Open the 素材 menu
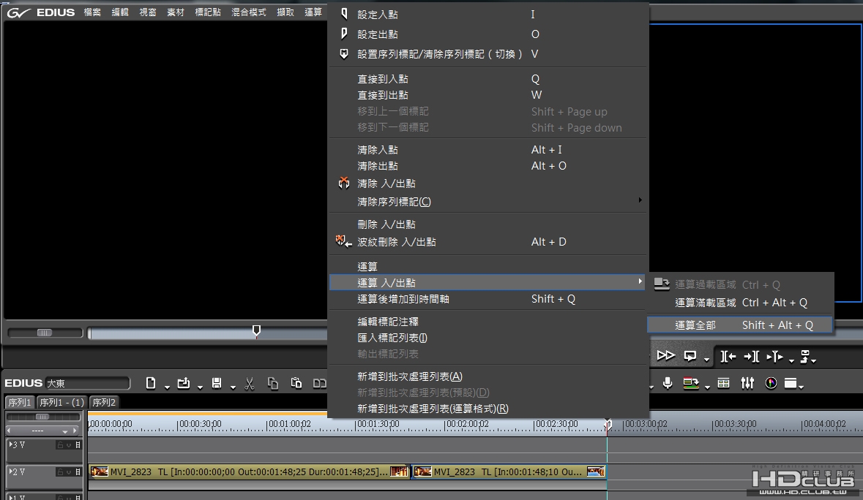The width and height of the screenshot is (863, 500). point(176,12)
